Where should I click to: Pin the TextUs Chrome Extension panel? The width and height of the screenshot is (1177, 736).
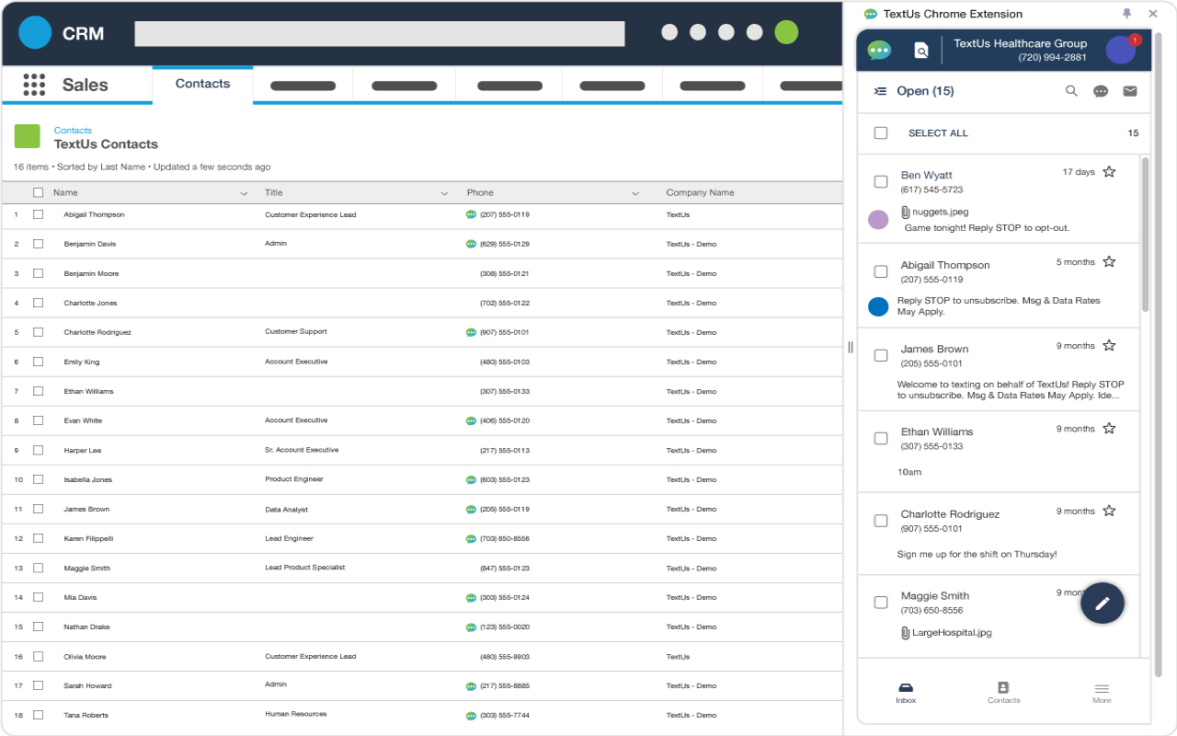click(1126, 14)
